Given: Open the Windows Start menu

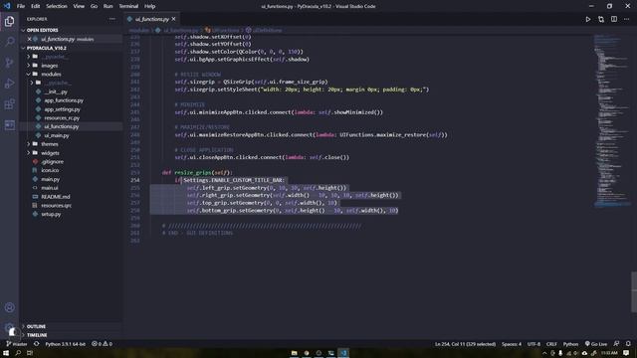Looking at the screenshot, I should click(x=6, y=353).
